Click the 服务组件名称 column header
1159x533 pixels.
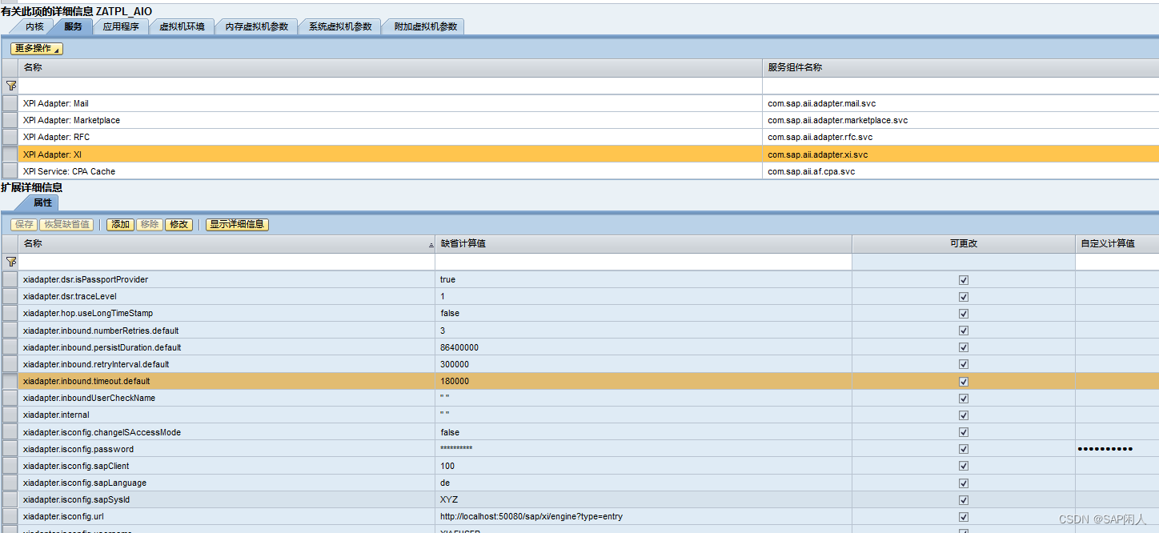click(960, 67)
